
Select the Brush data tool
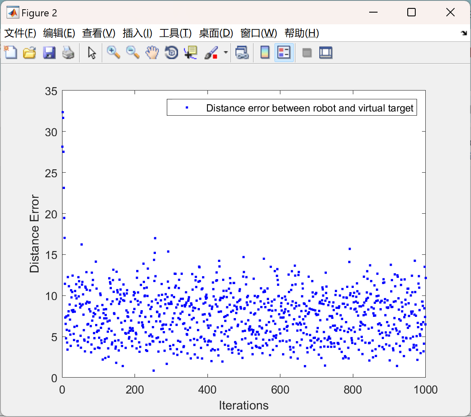pyautogui.click(x=211, y=53)
